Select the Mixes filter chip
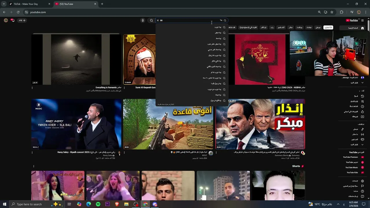The height and width of the screenshot is (208, 370). coord(309,27)
